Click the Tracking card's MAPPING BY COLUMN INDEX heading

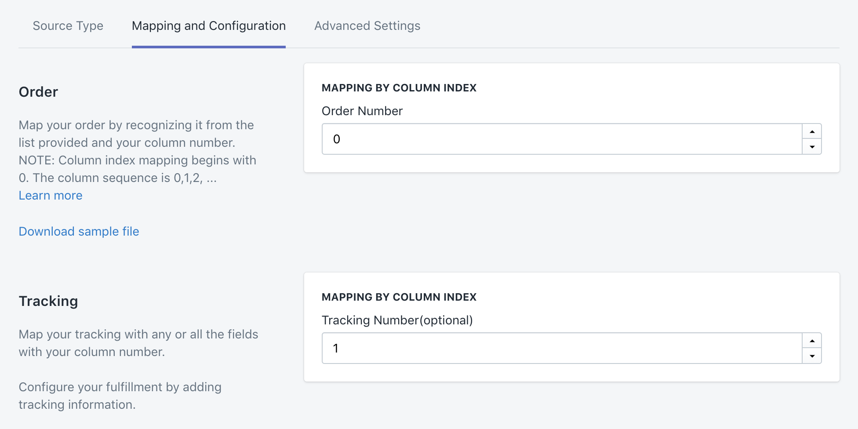click(x=399, y=297)
